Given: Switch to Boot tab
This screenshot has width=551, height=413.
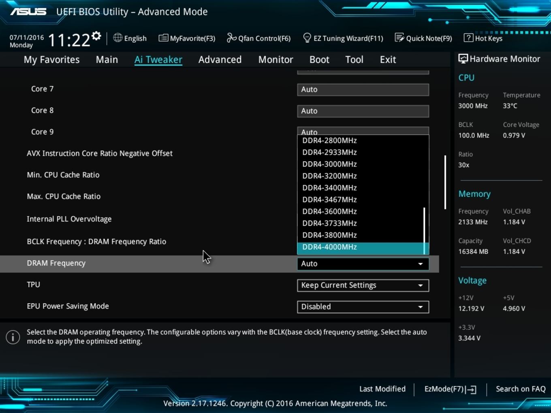Looking at the screenshot, I should click(319, 60).
